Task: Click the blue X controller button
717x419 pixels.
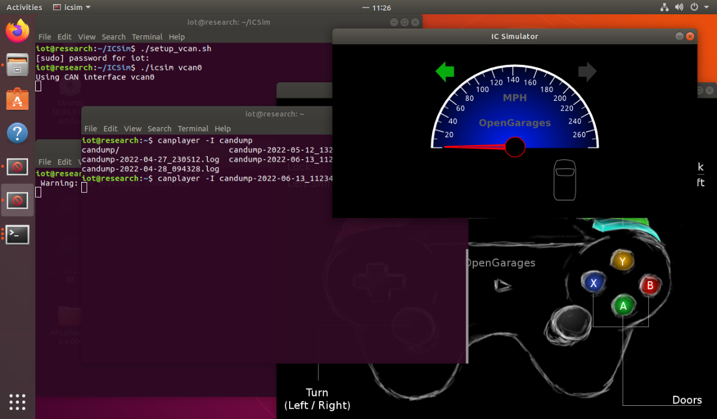Action: pyautogui.click(x=593, y=284)
